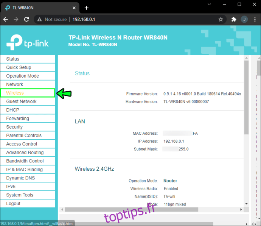Go to Dynamic DNS settings

[28, 178]
